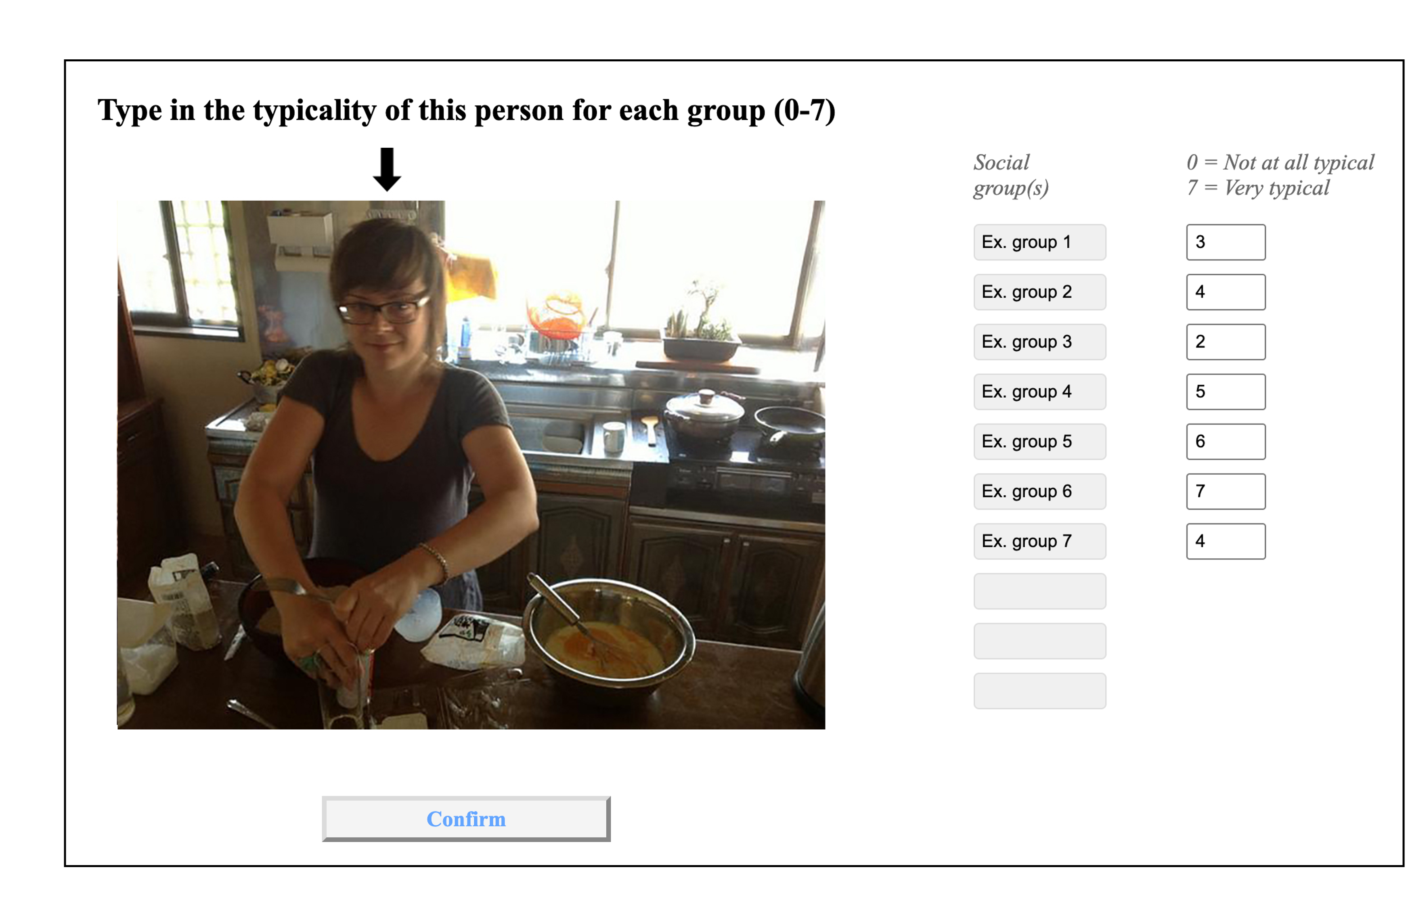Select the Ex. group 7 label box
Screen dimensions: 1406x899
1039,542
